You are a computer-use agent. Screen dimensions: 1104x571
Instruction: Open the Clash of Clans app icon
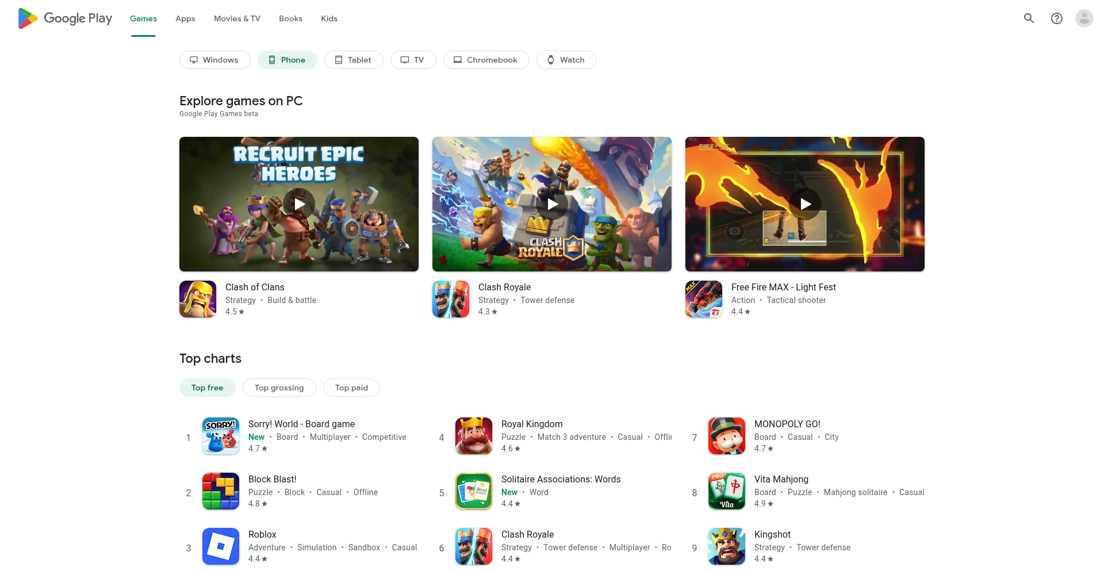coord(197,299)
